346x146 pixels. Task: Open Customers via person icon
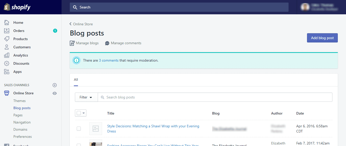tap(7, 47)
